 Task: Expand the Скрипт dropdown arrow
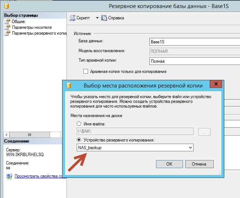tap(97, 18)
